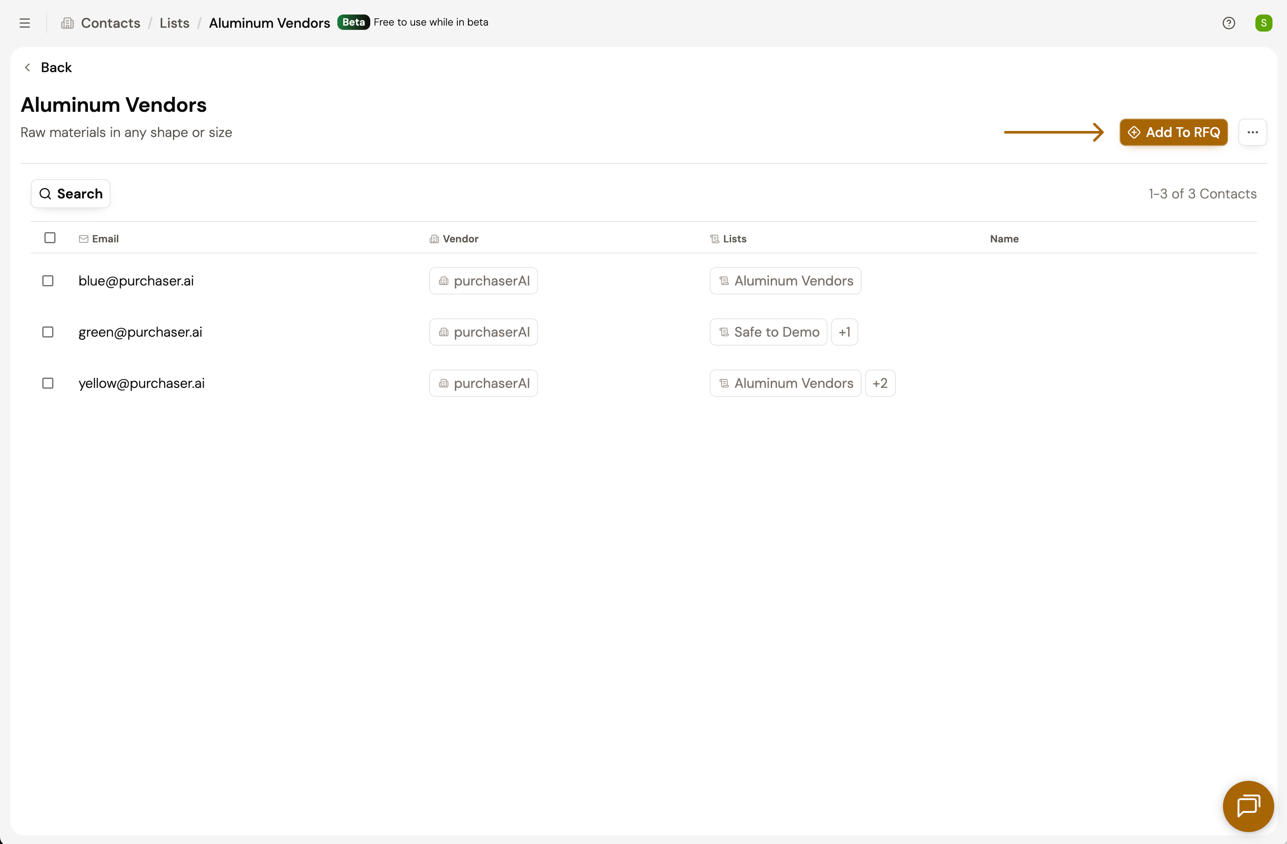Click the Contacts building icon in breadcrumb
The image size is (1287, 844).
pos(67,23)
